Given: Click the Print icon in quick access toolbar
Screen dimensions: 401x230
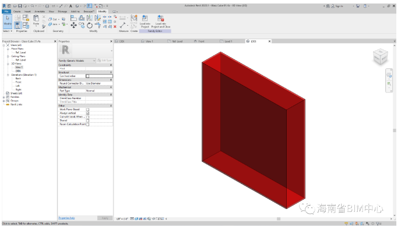Looking at the screenshot, I should [x=47, y=6].
